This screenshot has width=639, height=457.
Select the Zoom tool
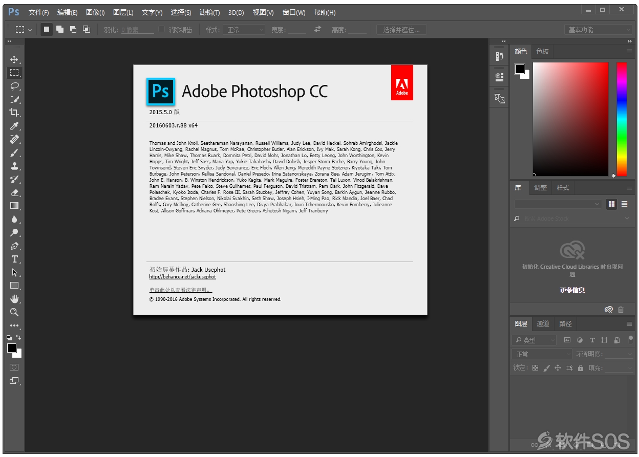pos(14,312)
